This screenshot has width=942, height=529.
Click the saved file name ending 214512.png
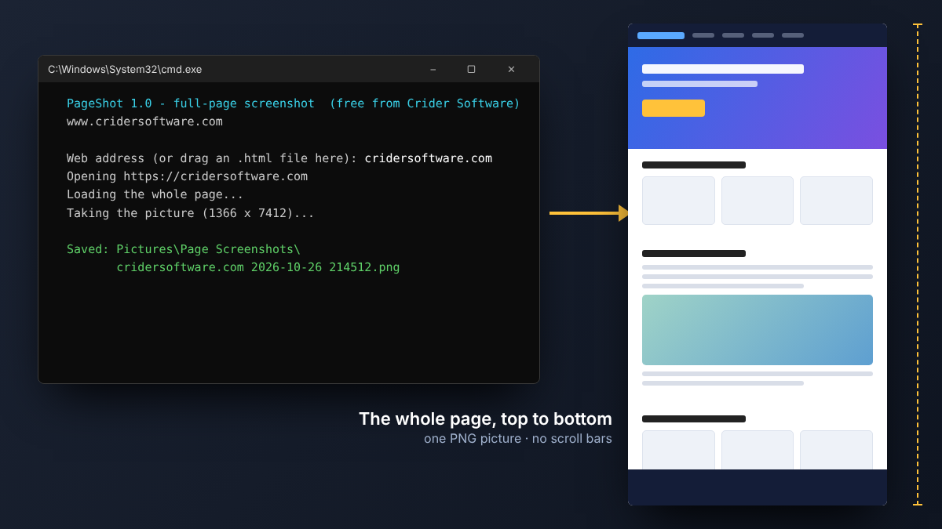point(258,267)
